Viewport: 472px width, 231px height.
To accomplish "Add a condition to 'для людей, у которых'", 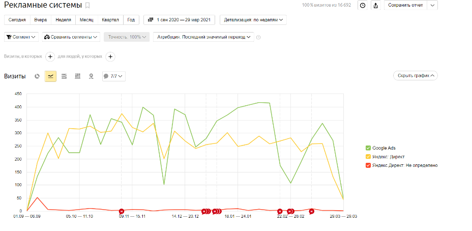I will [x=110, y=56].
